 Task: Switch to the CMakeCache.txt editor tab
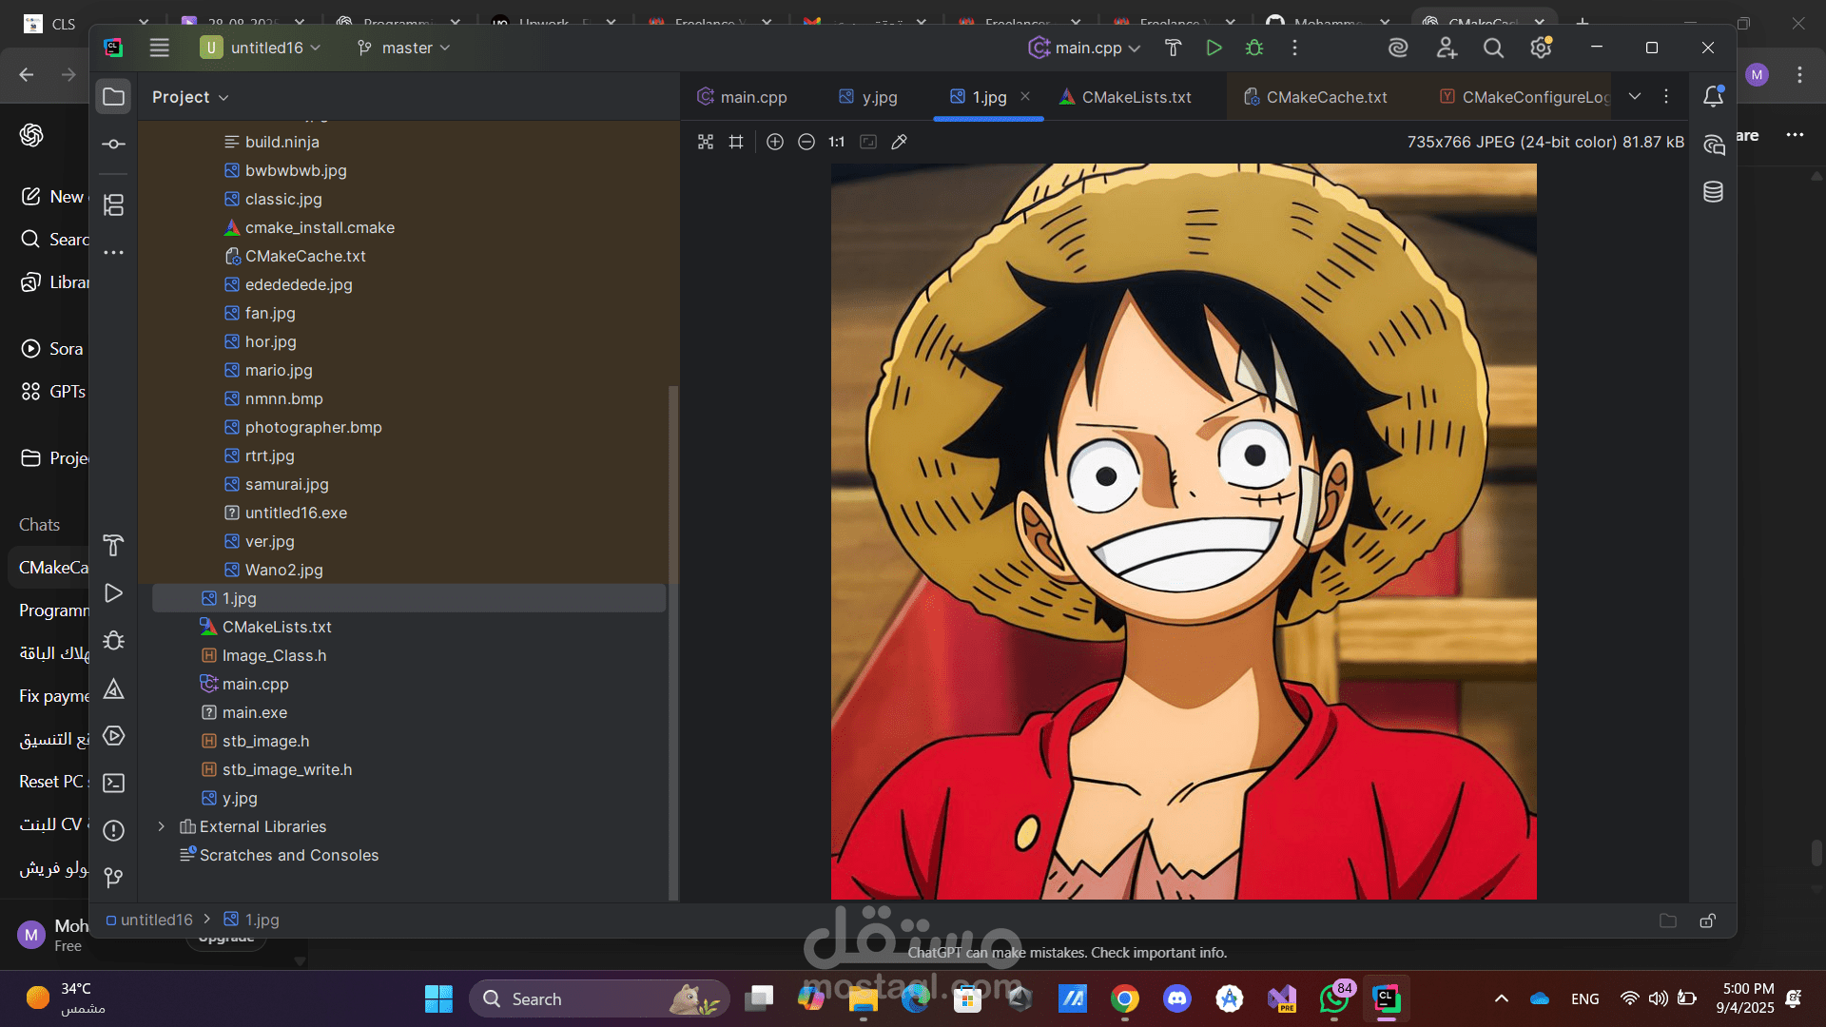[x=1316, y=97]
